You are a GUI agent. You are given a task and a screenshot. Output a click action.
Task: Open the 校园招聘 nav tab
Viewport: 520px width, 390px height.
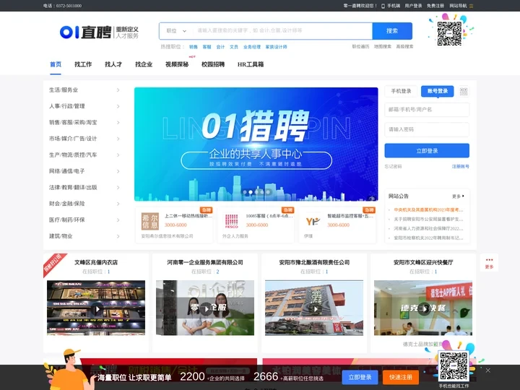coord(213,64)
